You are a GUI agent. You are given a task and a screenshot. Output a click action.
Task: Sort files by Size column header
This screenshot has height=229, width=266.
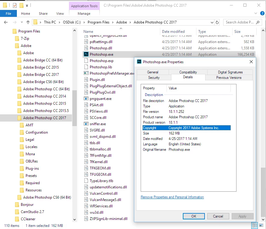click(237, 32)
